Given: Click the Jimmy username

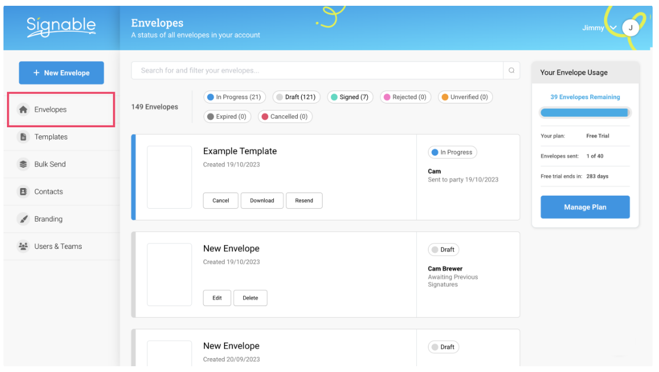Looking at the screenshot, I should [x=592, y=28].
